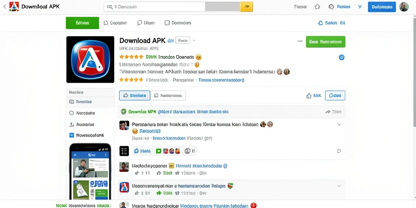416x208 pixels.
Task: Click the comment bubble icon right of the 'Peels' row
Action: (339, 151)
